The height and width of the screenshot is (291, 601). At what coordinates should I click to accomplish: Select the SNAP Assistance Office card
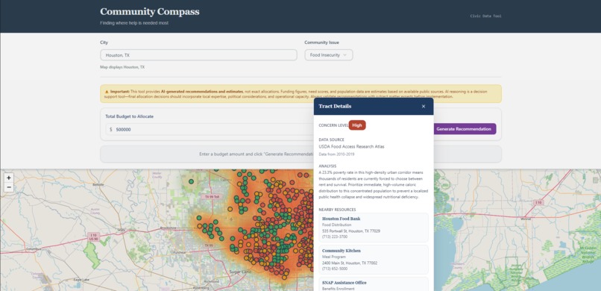tap(374, 284)
